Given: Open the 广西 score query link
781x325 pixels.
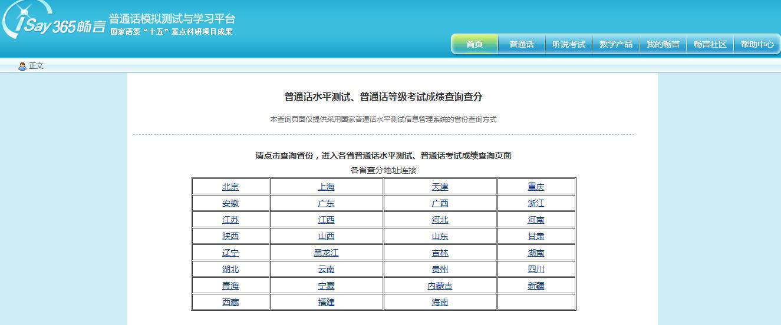Looking at the screenshot, I should (x=440, y=203).
